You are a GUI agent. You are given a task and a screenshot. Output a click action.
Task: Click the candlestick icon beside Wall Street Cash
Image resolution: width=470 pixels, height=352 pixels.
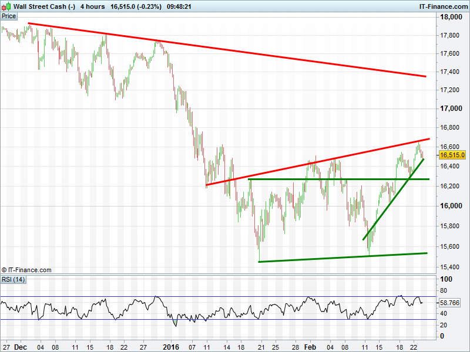6,6
